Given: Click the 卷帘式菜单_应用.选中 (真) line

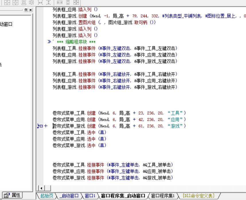Looking at the screenshot, I should click(79, 139).
